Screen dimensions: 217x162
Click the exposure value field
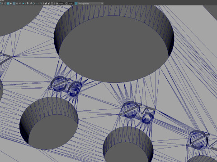pyautogui.click(x=61, y=3)
